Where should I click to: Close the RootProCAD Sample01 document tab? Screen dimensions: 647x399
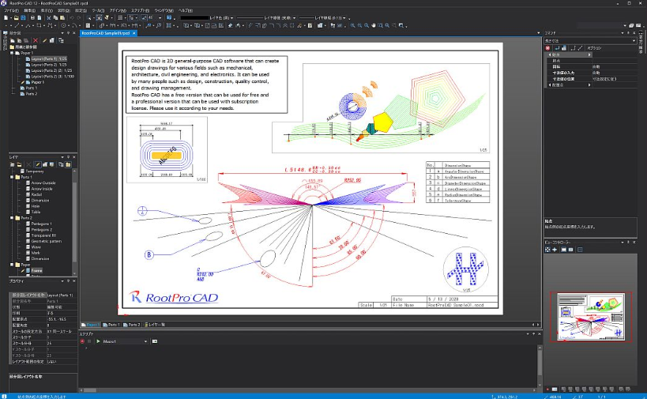pyautogui.click(x=135, y=33)
